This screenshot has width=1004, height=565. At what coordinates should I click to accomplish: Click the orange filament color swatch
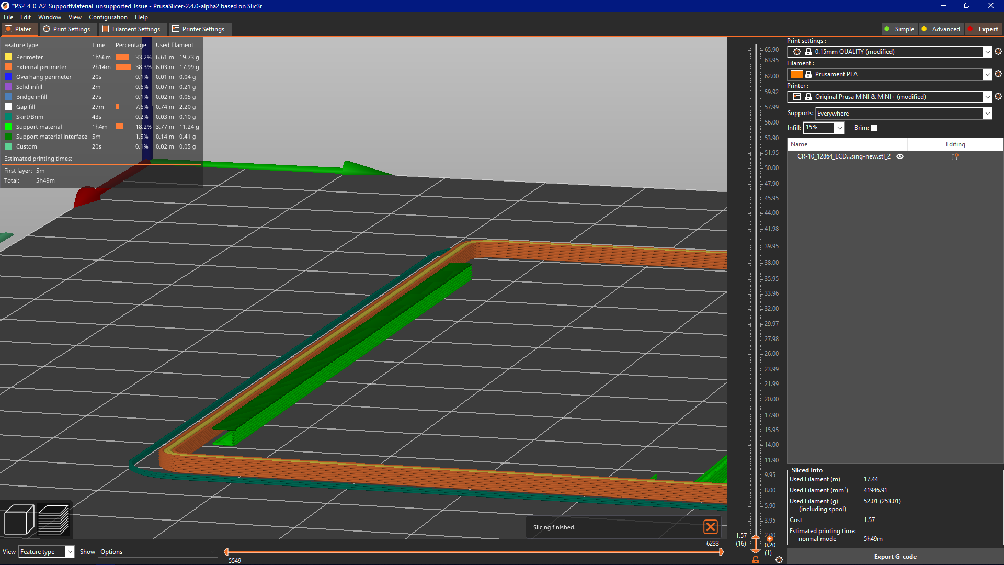point(797,74)
